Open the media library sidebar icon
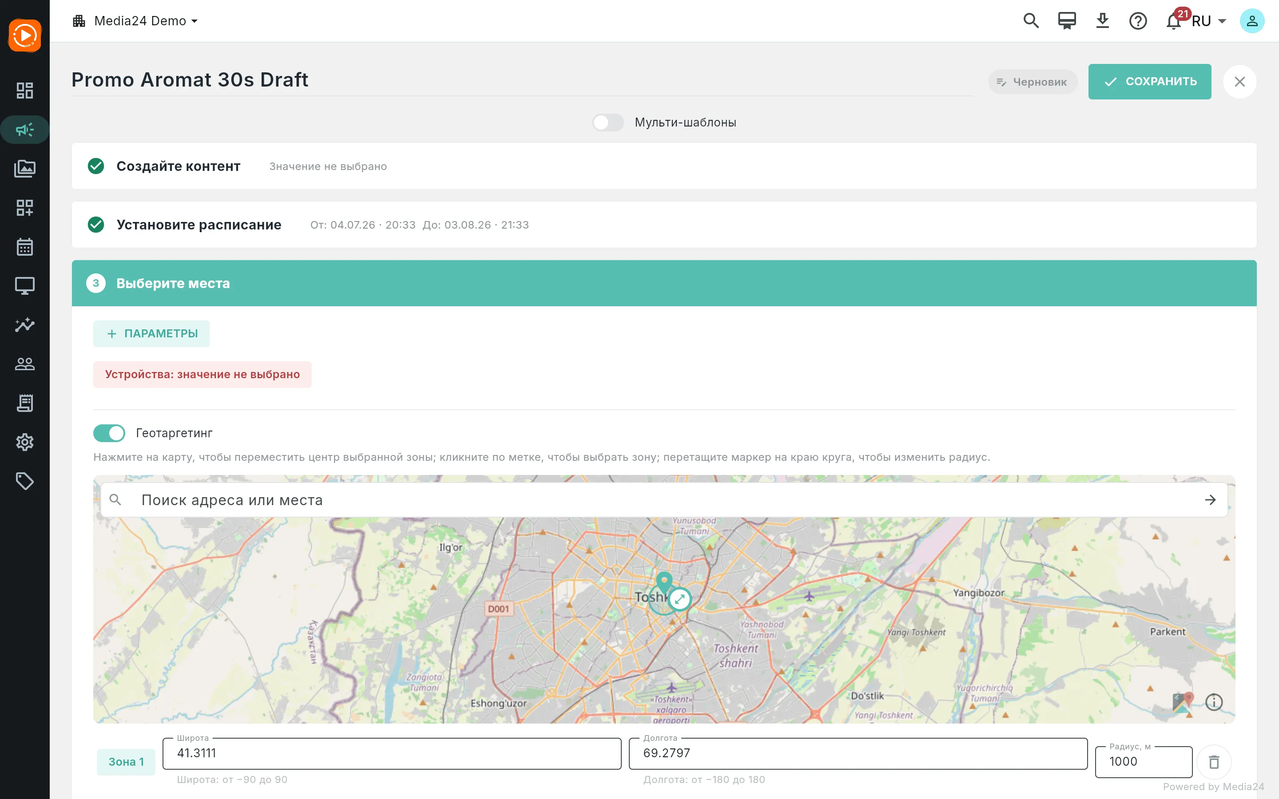The image size is (1279, 799). pos(25,169)
